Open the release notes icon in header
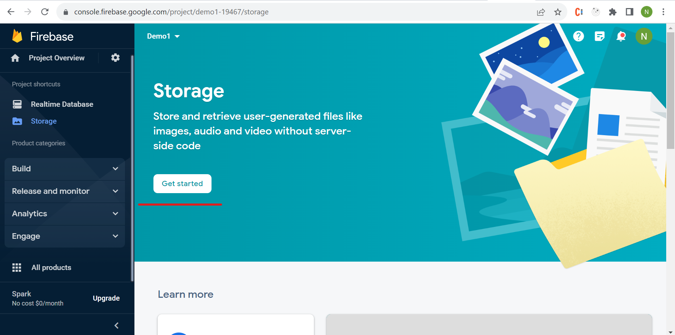Viewport: 675px width, 335px height. tap(599, 36)
